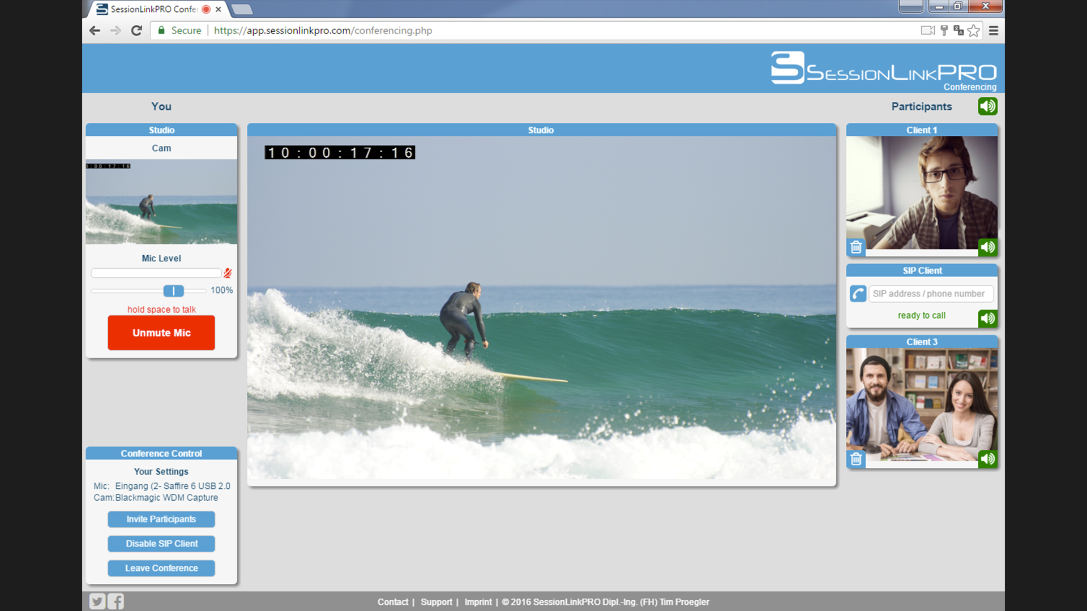1087x611 pixels.
Task: Mute Client 3 audio via speaker icon
Action: [x=988, y=459]
